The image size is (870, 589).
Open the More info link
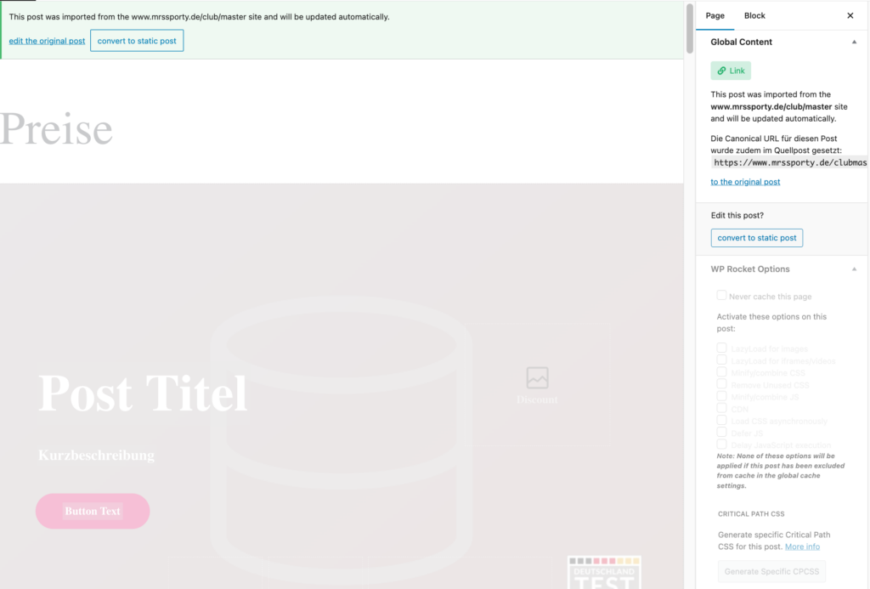pos(802,547)
